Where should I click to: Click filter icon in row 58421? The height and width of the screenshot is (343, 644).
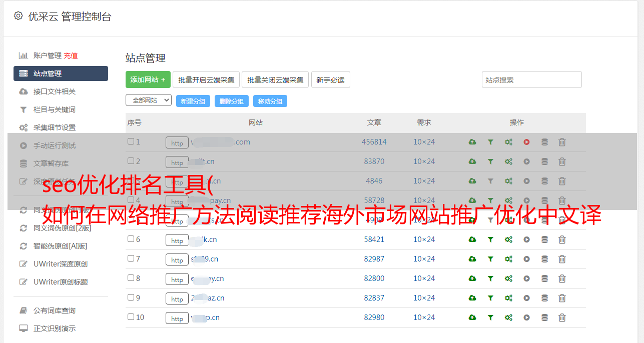(x=490, y=239)
